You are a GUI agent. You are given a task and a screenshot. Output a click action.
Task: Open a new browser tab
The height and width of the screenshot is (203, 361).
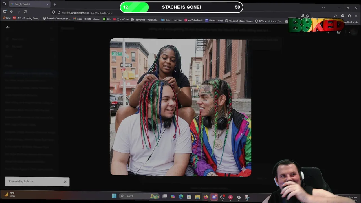point(55,4)
